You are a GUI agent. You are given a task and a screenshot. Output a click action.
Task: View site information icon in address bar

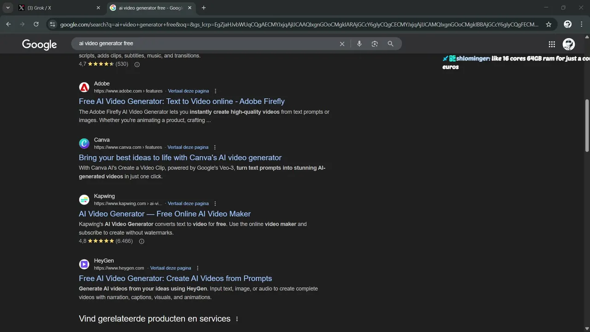(52, 24)
